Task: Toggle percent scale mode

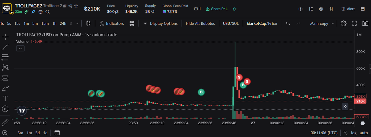Action: pyautogui.click(x=345, y=133)
